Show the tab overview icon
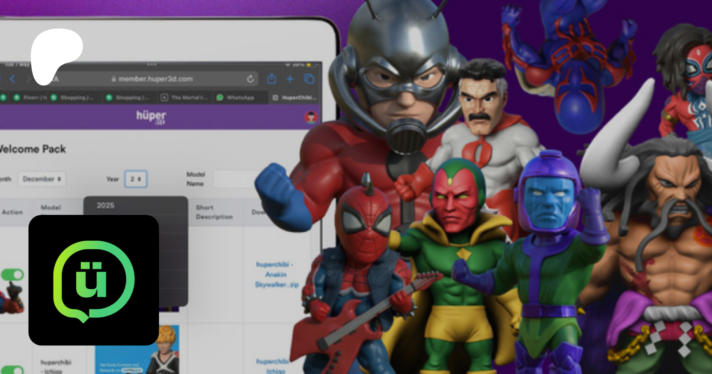This screenshot has height=374, width=712. [309, 79]
